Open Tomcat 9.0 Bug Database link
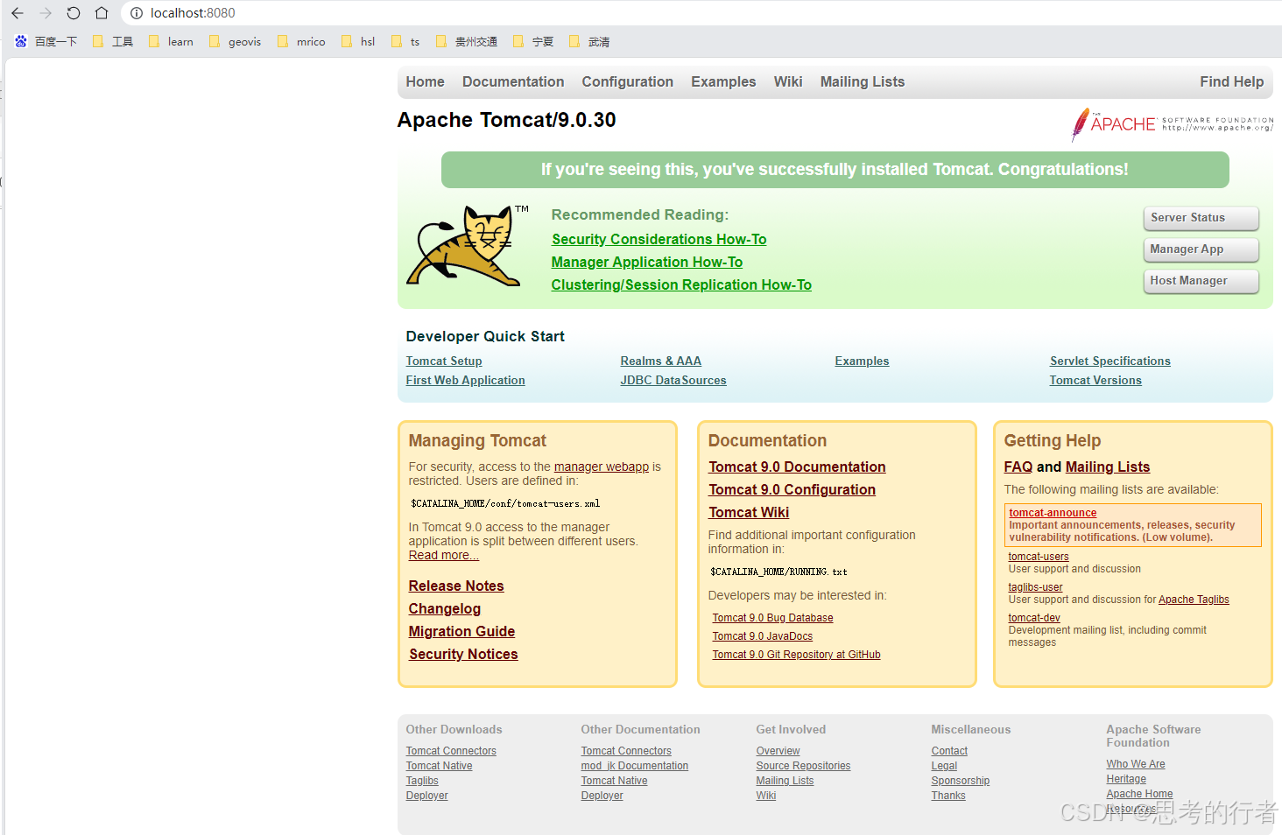 coord(772,618)
